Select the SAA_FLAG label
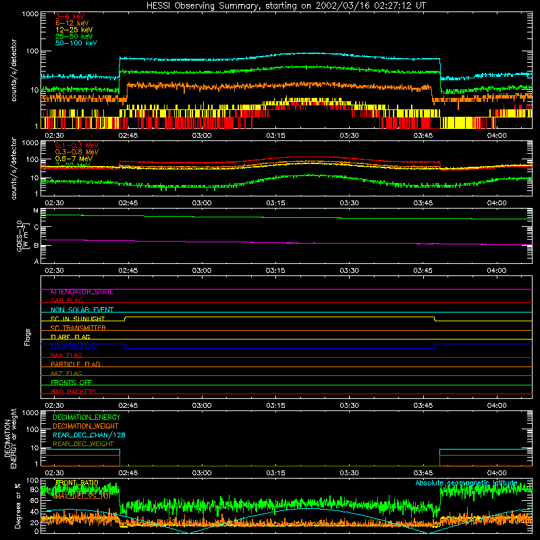The width and height of the screenshot is (540, 540). point(66,355)
